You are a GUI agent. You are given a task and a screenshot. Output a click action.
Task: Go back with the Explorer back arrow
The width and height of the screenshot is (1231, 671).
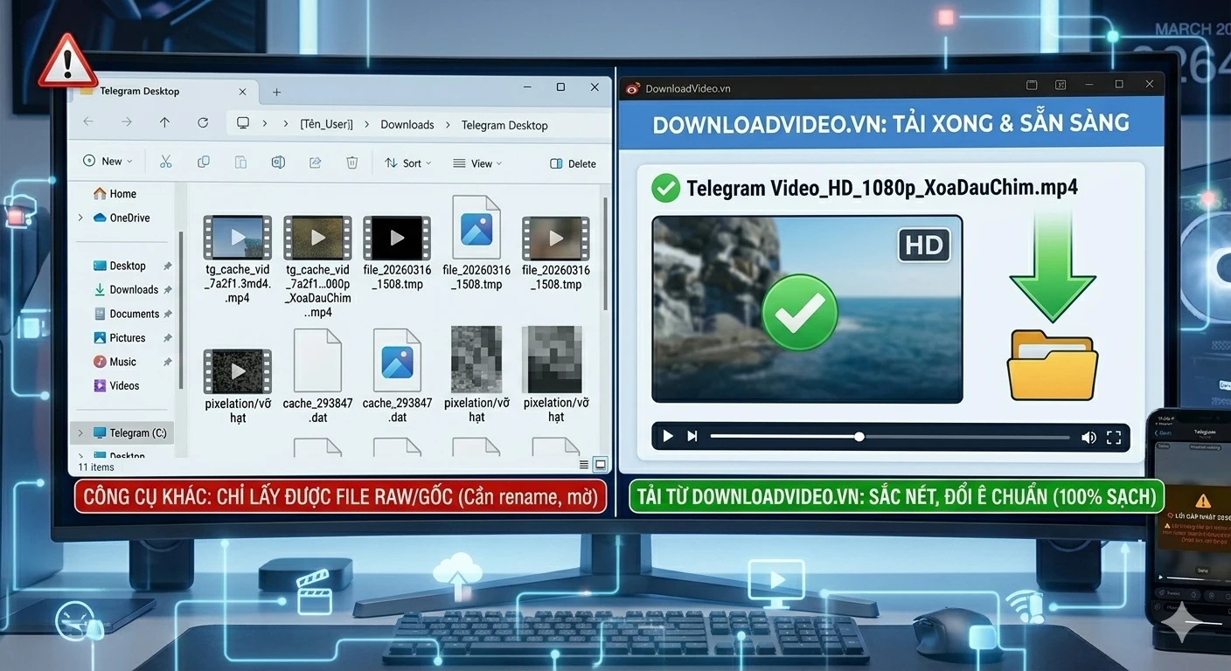point(88,122)
